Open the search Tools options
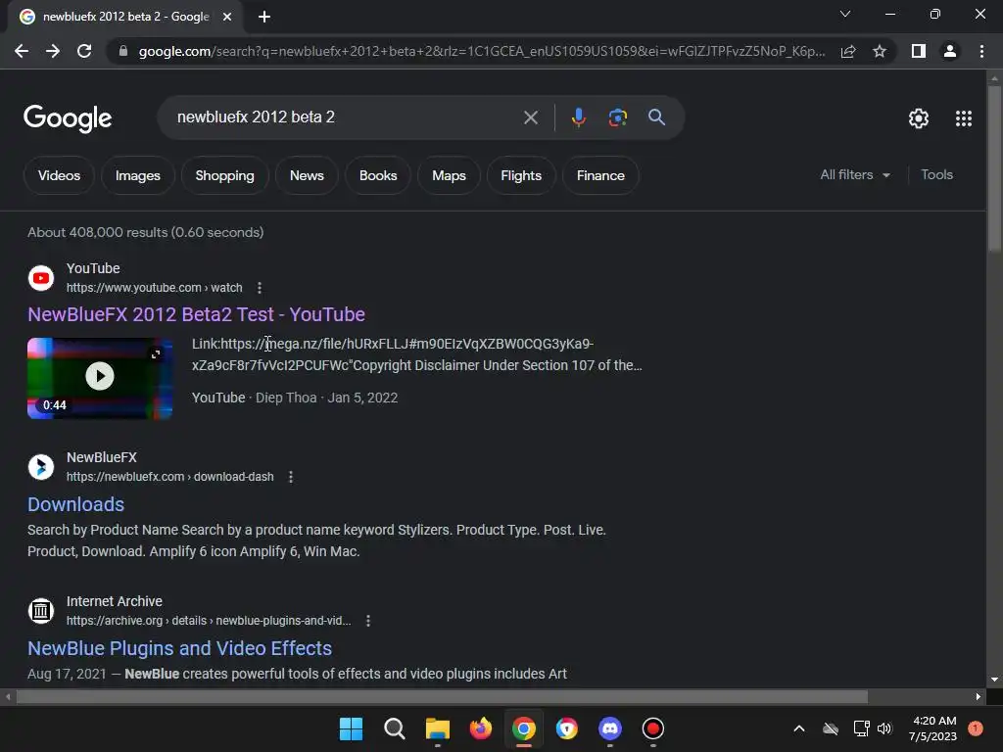Screen dimensions: 1003x752 936,174
